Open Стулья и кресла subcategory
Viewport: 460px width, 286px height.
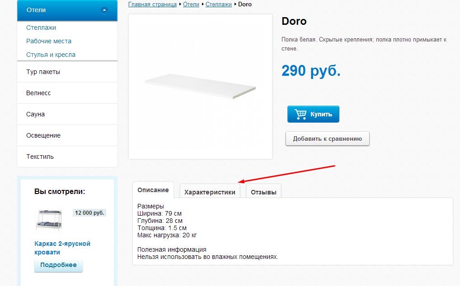pos(51,55)
